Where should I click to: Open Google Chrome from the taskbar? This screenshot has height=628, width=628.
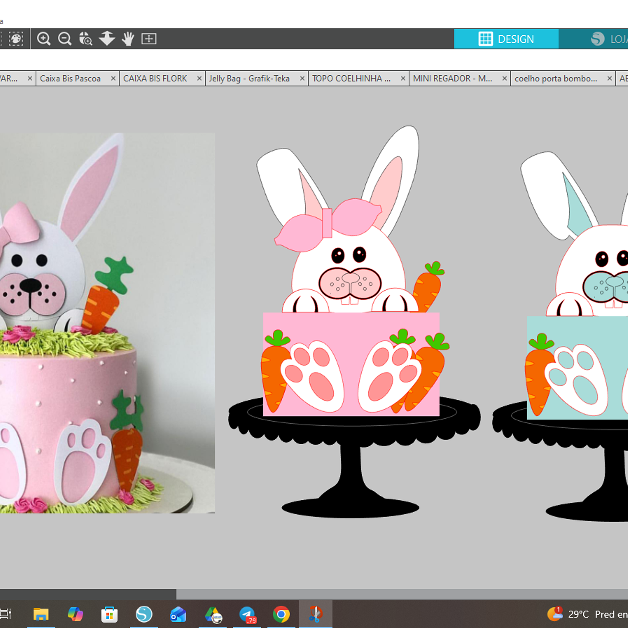tap(281, 614)
